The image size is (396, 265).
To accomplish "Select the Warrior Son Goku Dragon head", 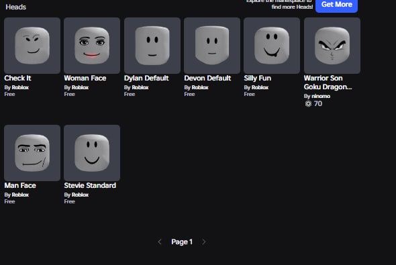I will tap(332, 46).
